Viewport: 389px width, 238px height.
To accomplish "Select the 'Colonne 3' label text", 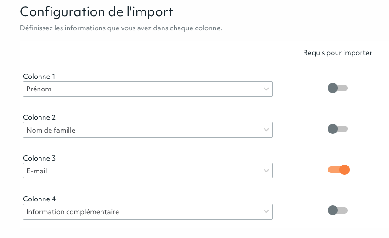I will pos(39,158).
